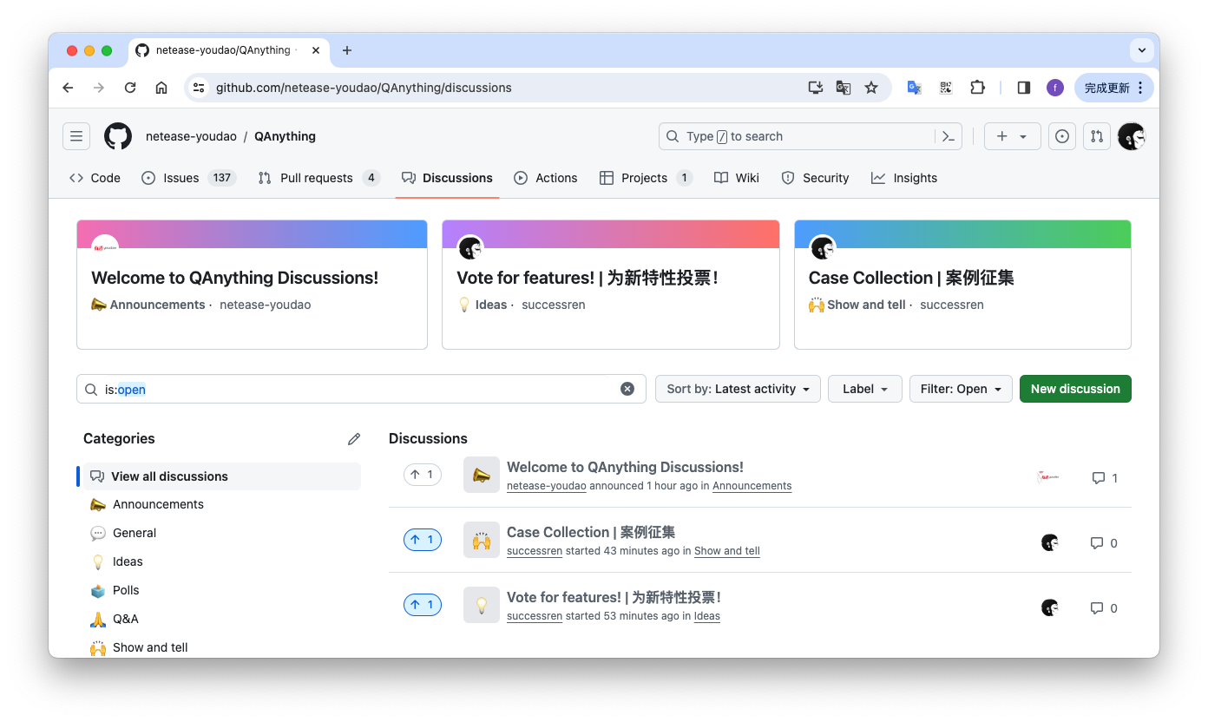Expand the Sort by Latest activity dropdown
The width and height of the screenshot is (1208, 722).
(x=738, y=389)
